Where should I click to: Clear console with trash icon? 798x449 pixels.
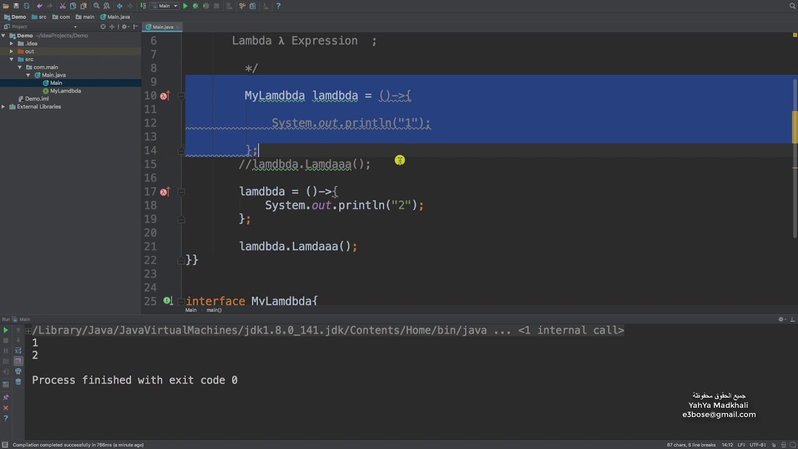[18, 382]
